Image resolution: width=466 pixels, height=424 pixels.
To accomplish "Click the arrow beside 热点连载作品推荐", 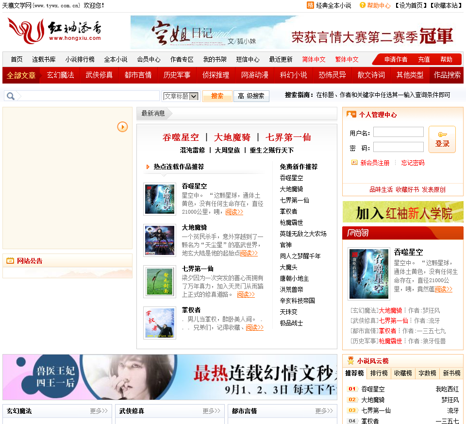I will click(x=148, y=167).
